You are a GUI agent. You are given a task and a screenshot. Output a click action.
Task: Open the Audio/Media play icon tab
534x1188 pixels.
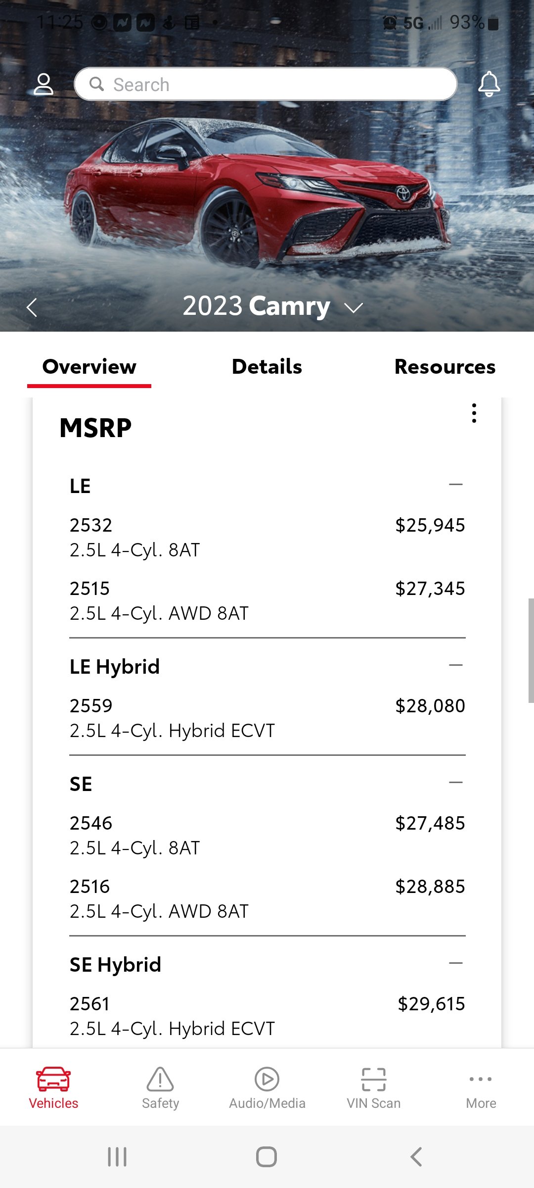(x=267, y=1088)
